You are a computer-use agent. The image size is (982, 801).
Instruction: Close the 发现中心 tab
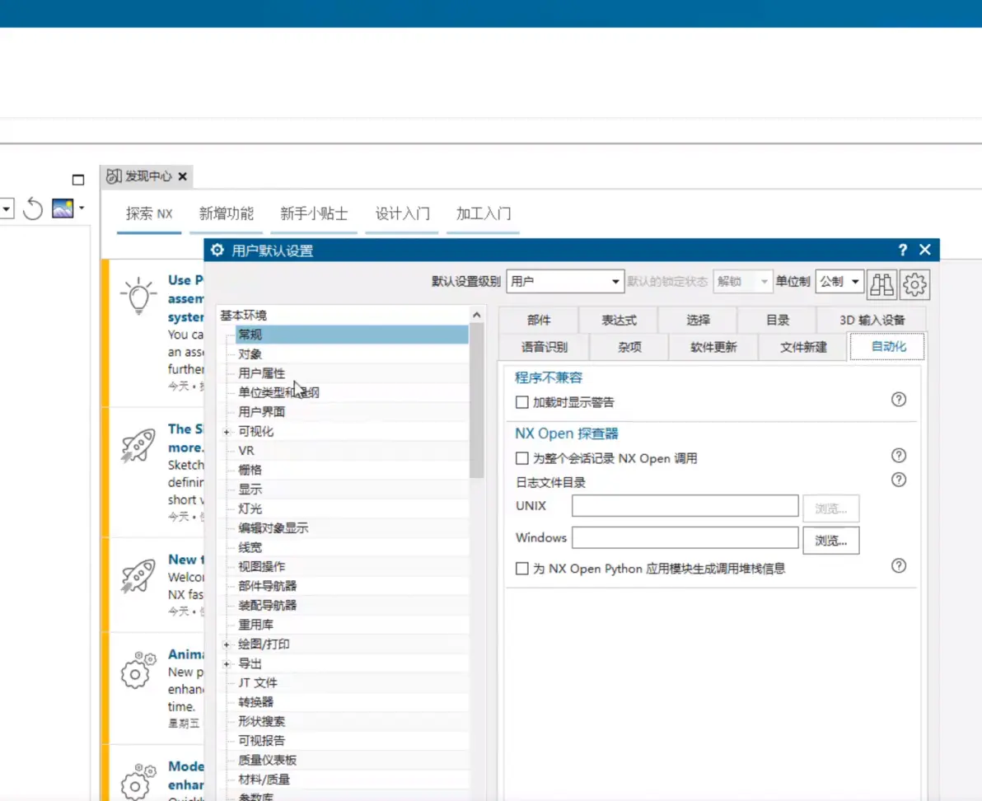coord(182,176)
